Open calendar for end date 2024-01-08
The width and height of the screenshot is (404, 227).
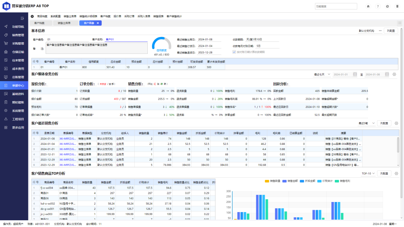point(387,74)
